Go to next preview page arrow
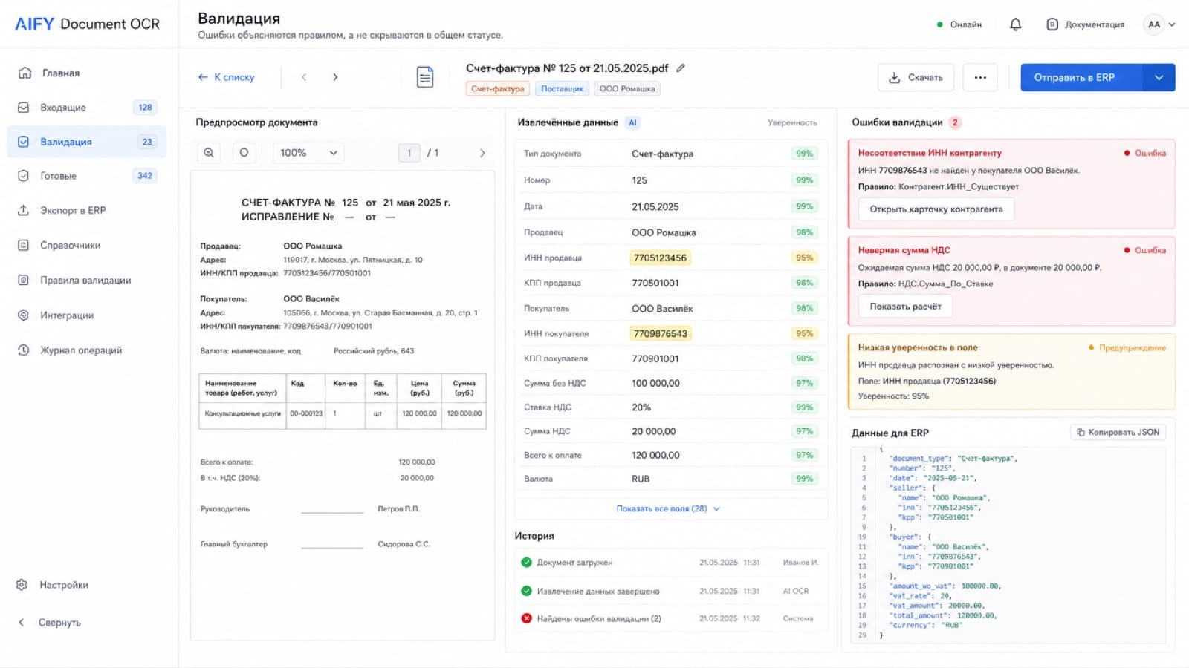This screenshot has height=668, width=1189. tap(482, 153)
